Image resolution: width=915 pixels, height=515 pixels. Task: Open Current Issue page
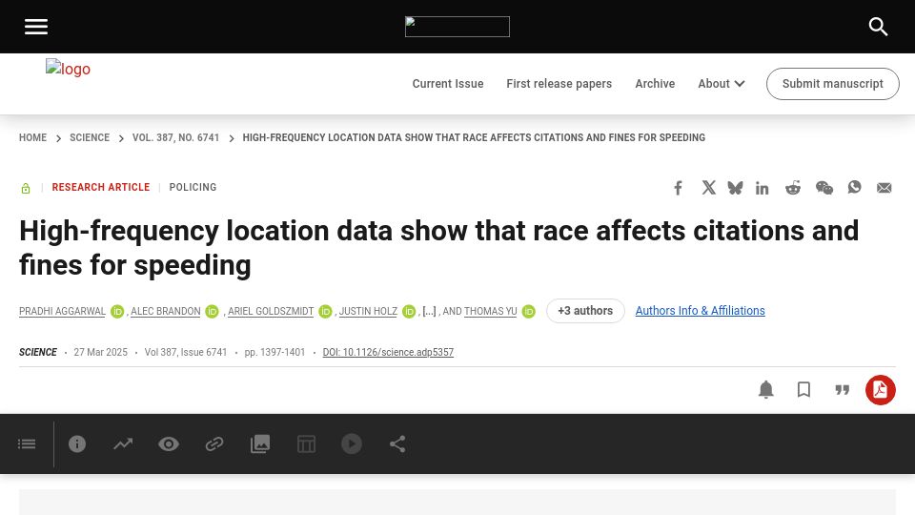tap(448, 84)
